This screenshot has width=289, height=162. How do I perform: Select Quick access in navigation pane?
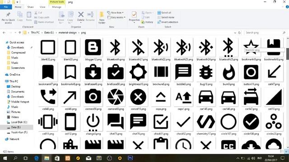pos(17,42)
